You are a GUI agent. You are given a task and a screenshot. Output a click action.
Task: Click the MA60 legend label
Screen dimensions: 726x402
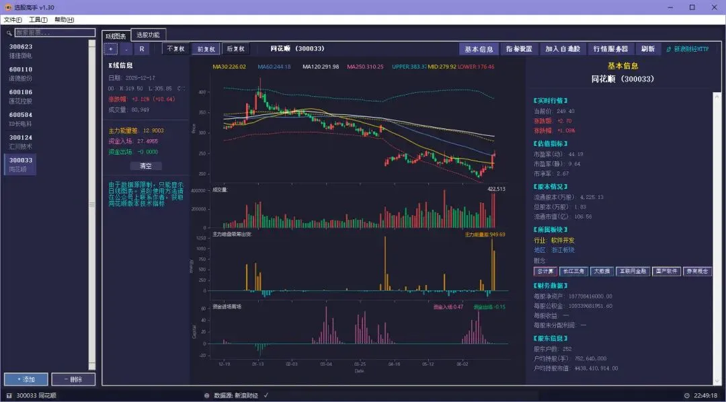274,67
